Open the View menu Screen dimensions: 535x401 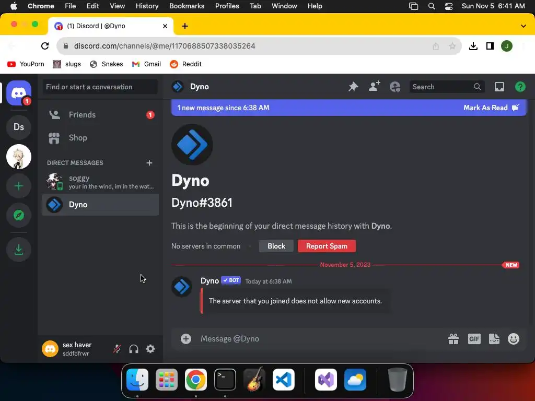pyautogui.click(x=117, y=6)
